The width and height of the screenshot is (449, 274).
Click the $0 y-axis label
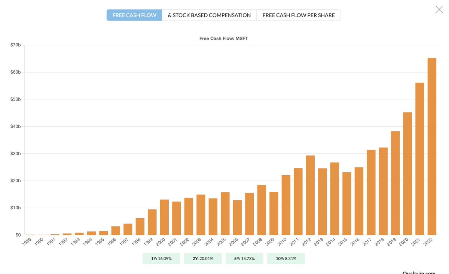(18, 235)
